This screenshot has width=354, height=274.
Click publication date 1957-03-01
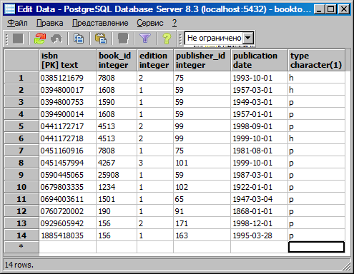260,90
